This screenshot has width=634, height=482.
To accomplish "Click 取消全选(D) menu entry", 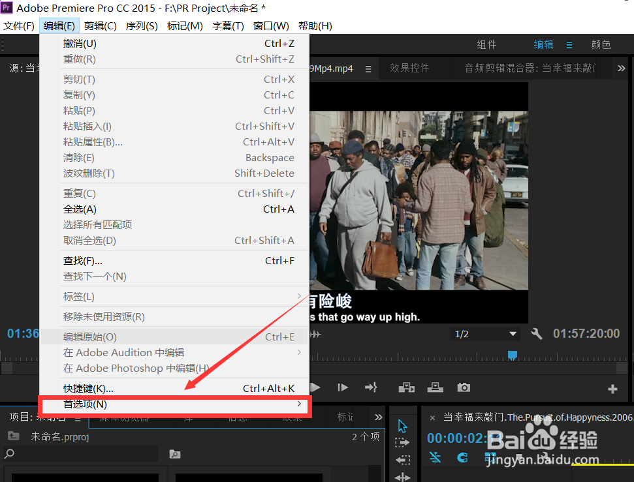I will 175,241.
